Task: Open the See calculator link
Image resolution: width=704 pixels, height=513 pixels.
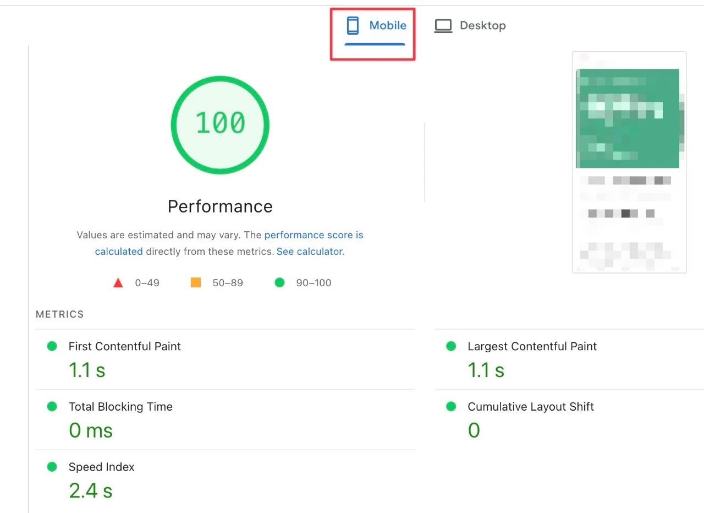Action: (310, 252)
